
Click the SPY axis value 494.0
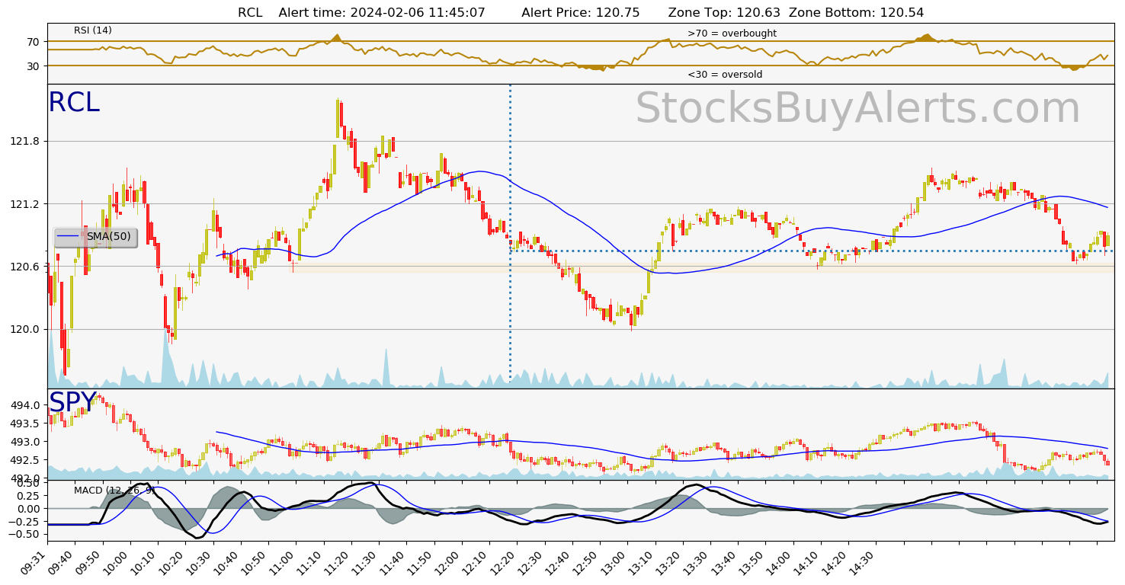26,405
